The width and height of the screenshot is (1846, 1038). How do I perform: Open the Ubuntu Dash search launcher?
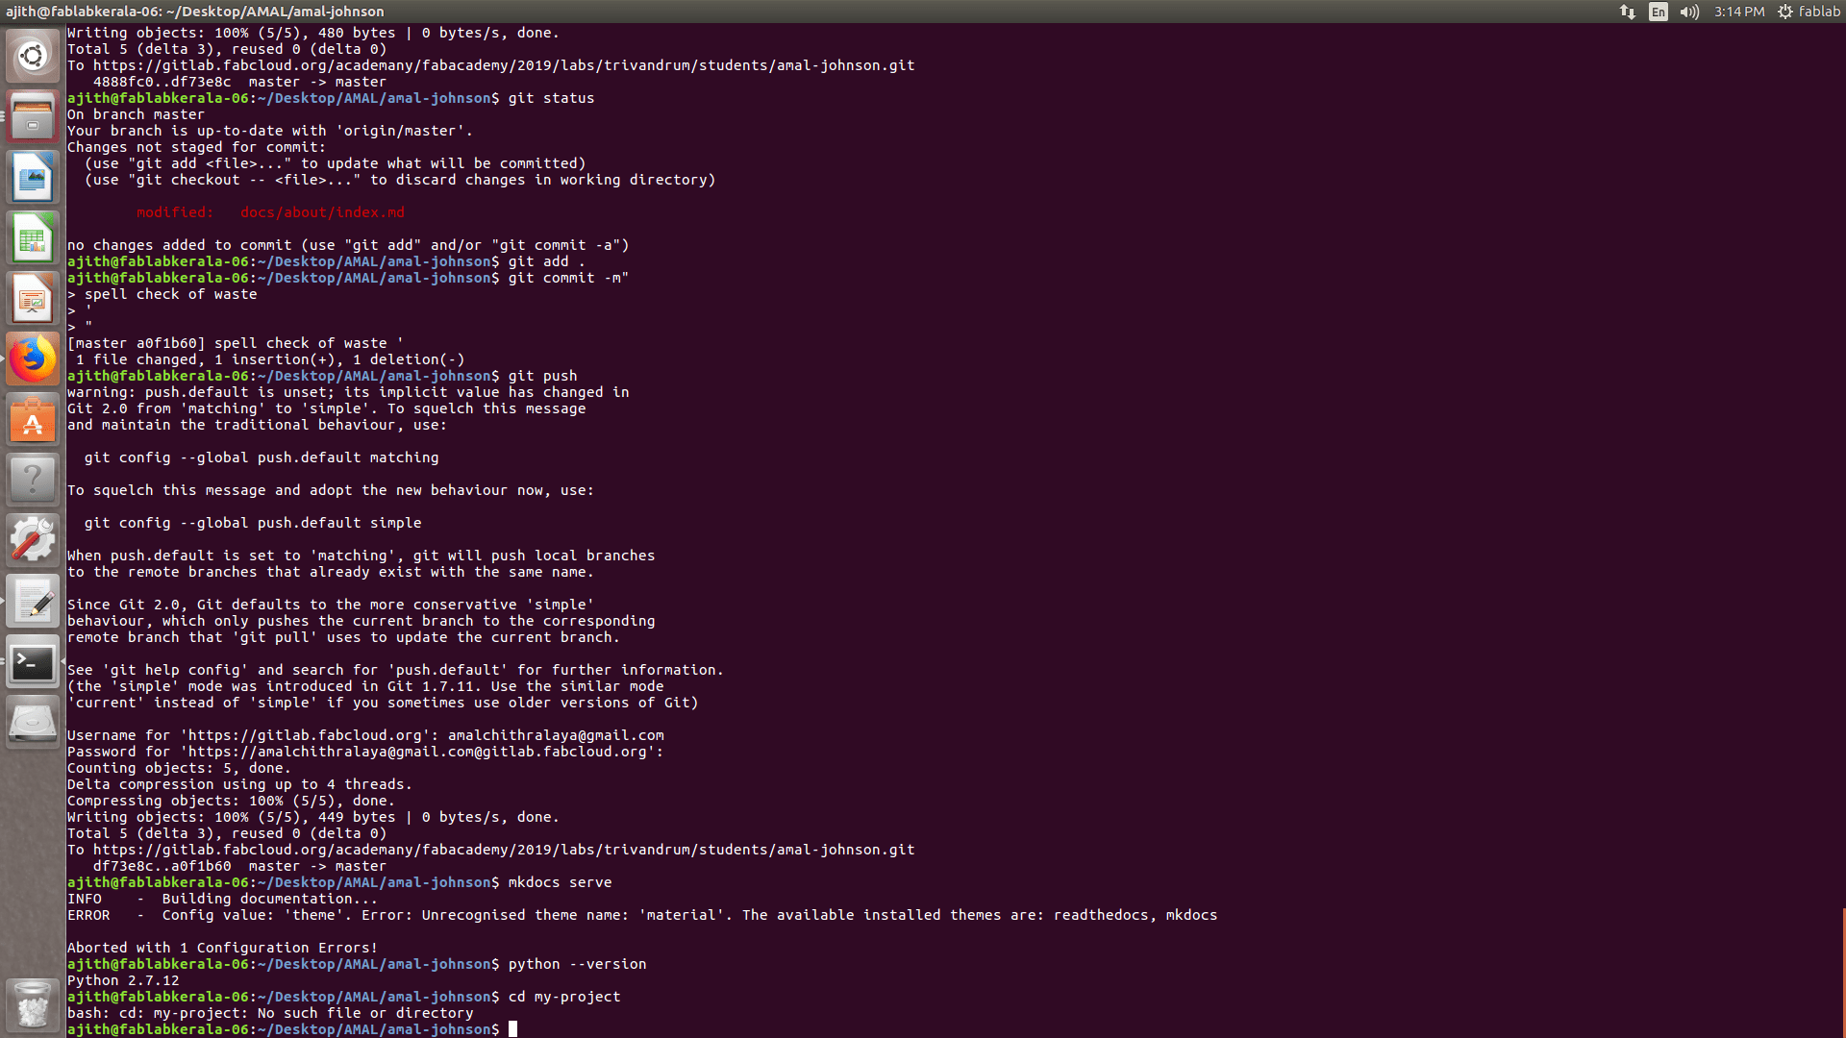[x=33, y=56]
